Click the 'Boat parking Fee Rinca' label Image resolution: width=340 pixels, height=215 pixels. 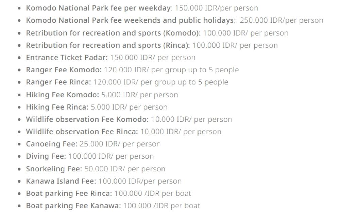(69, 193)
